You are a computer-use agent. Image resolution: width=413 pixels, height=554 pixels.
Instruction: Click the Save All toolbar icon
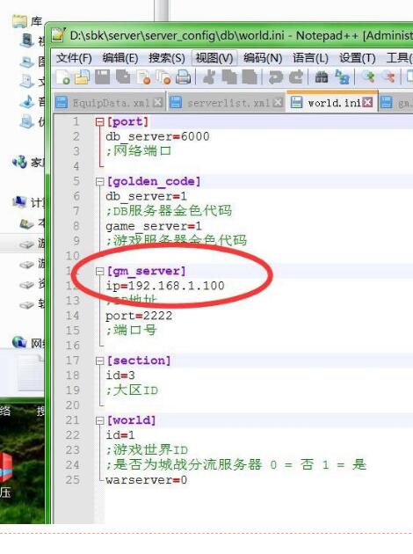pyautogui.click(x=123, y=77)
